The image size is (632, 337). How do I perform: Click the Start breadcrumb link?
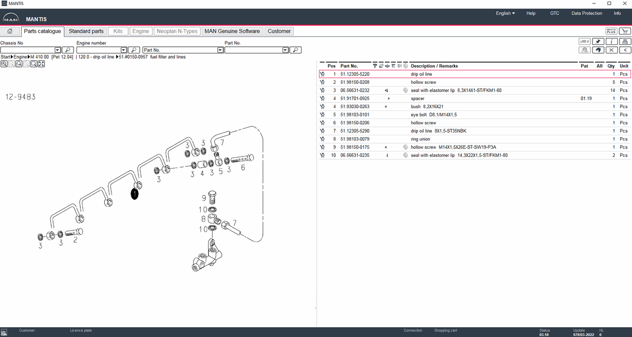click(x=5, y=57)
